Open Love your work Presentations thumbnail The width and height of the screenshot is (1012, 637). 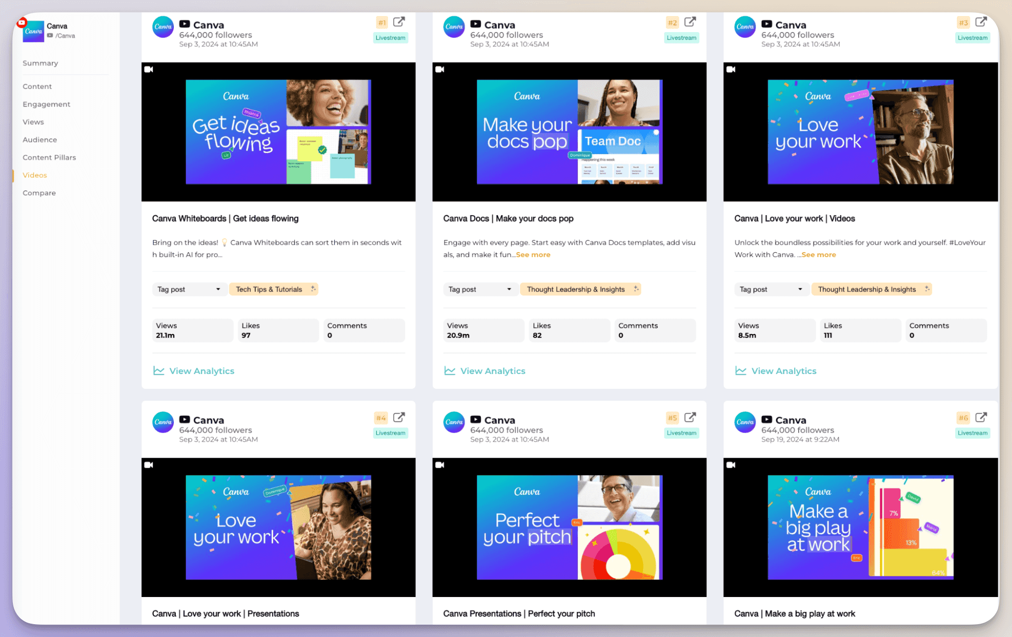pos(279,527)
